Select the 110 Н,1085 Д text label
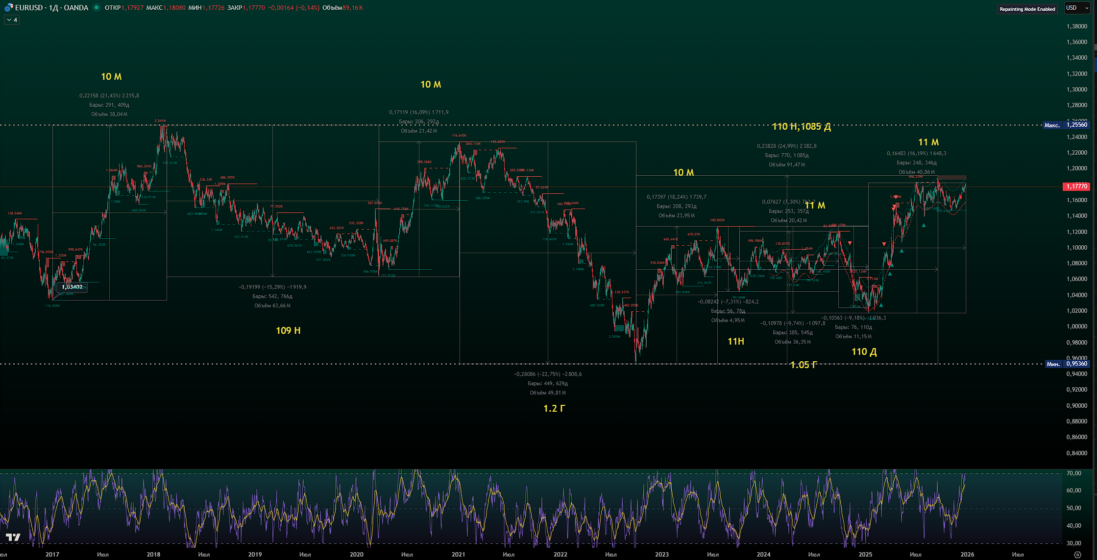 point(801,127)
